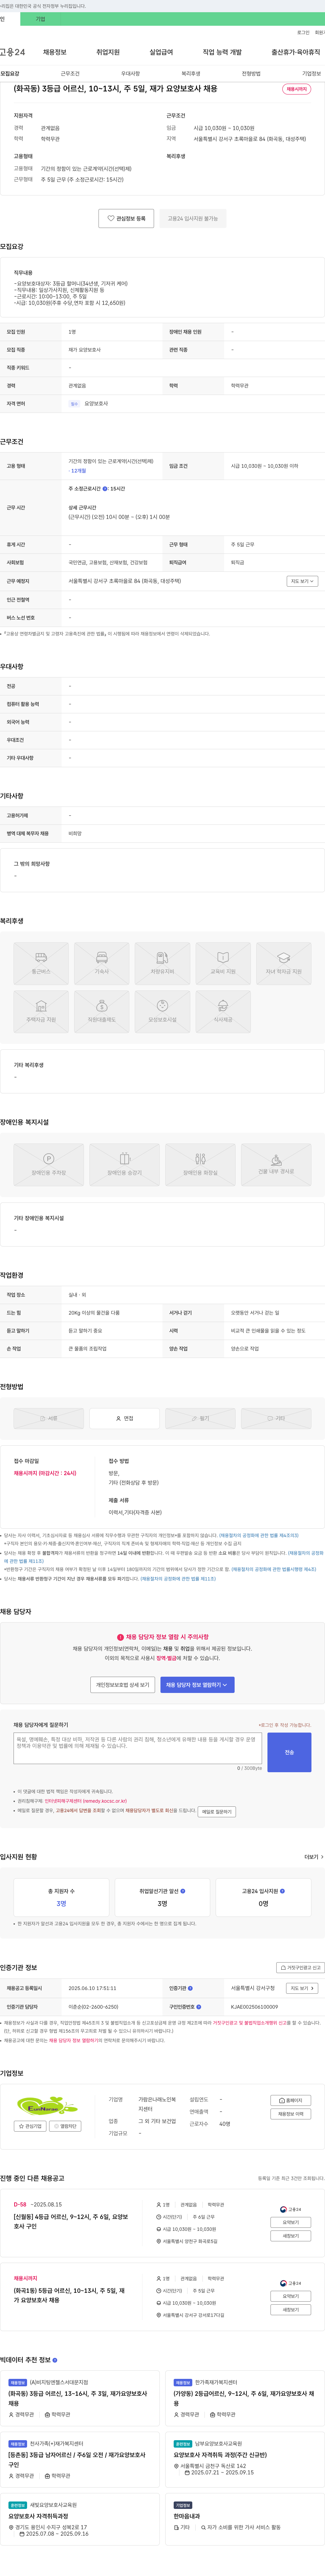Image resolution: width=325 pixels, height=2576 pixels.
Task: Switch to the 모집요강 tab
Action: (10, 73)
